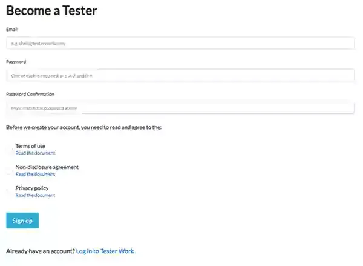Click the Email input field

180,44
